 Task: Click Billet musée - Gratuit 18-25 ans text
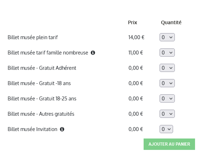[x=42, y=99]
